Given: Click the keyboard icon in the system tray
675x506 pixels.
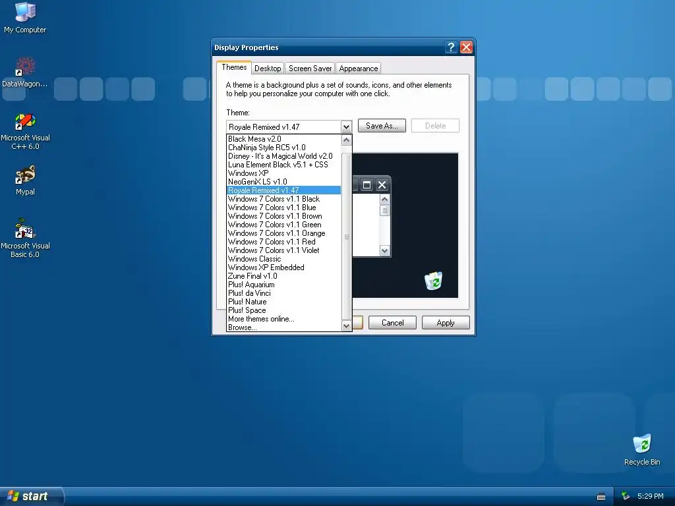Looking at the screenshot, I should pyautogui.click(x=601, y=497).
